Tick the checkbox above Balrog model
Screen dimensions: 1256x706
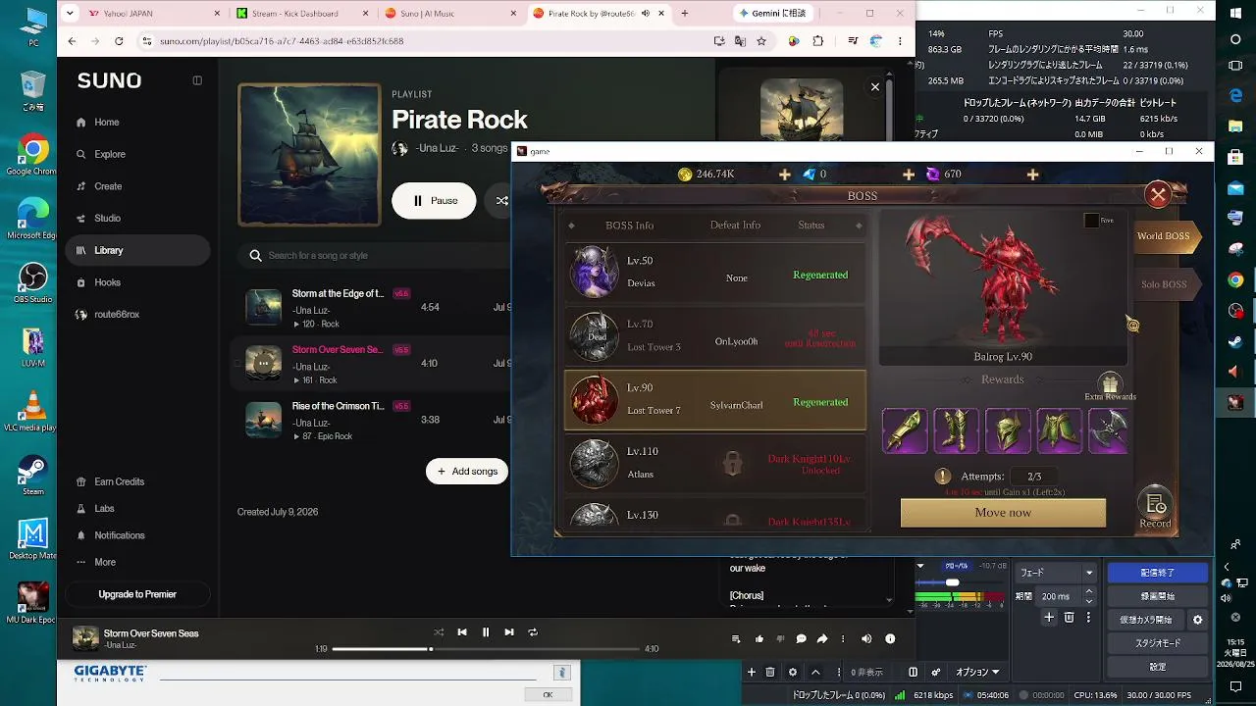[1091, 221]
